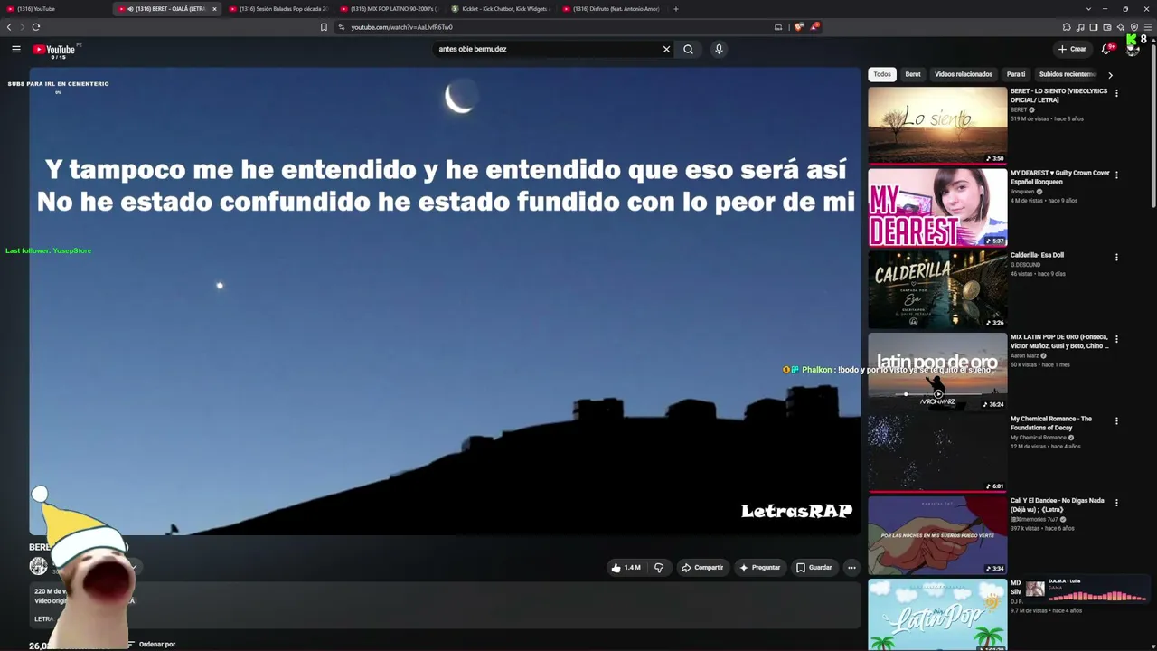This screenshot has height=651, width=1157.
Task: Like the video with thumbs up
Action: pyautogui.click(x=626, y=568)
